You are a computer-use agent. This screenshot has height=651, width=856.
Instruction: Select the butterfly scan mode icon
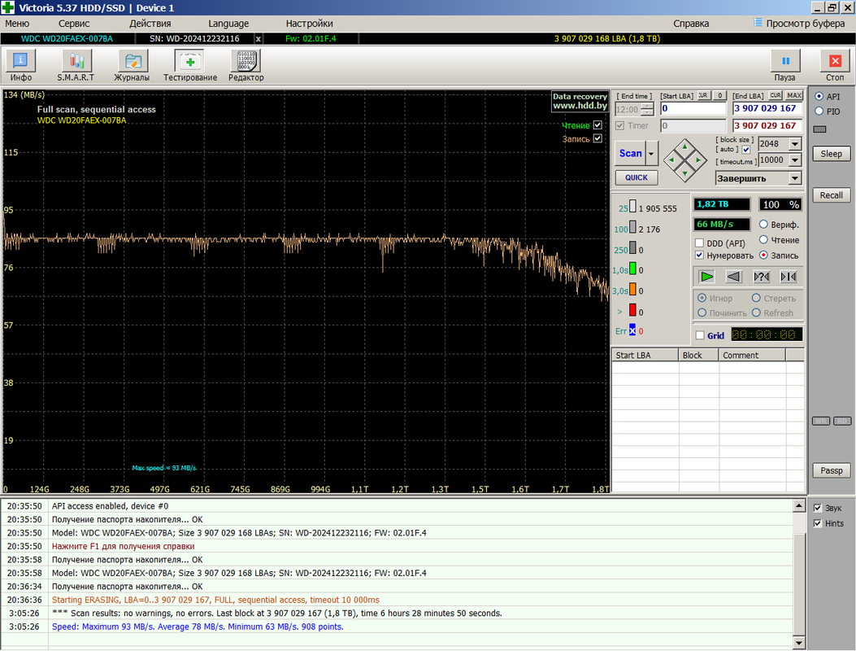pos(789,277)
